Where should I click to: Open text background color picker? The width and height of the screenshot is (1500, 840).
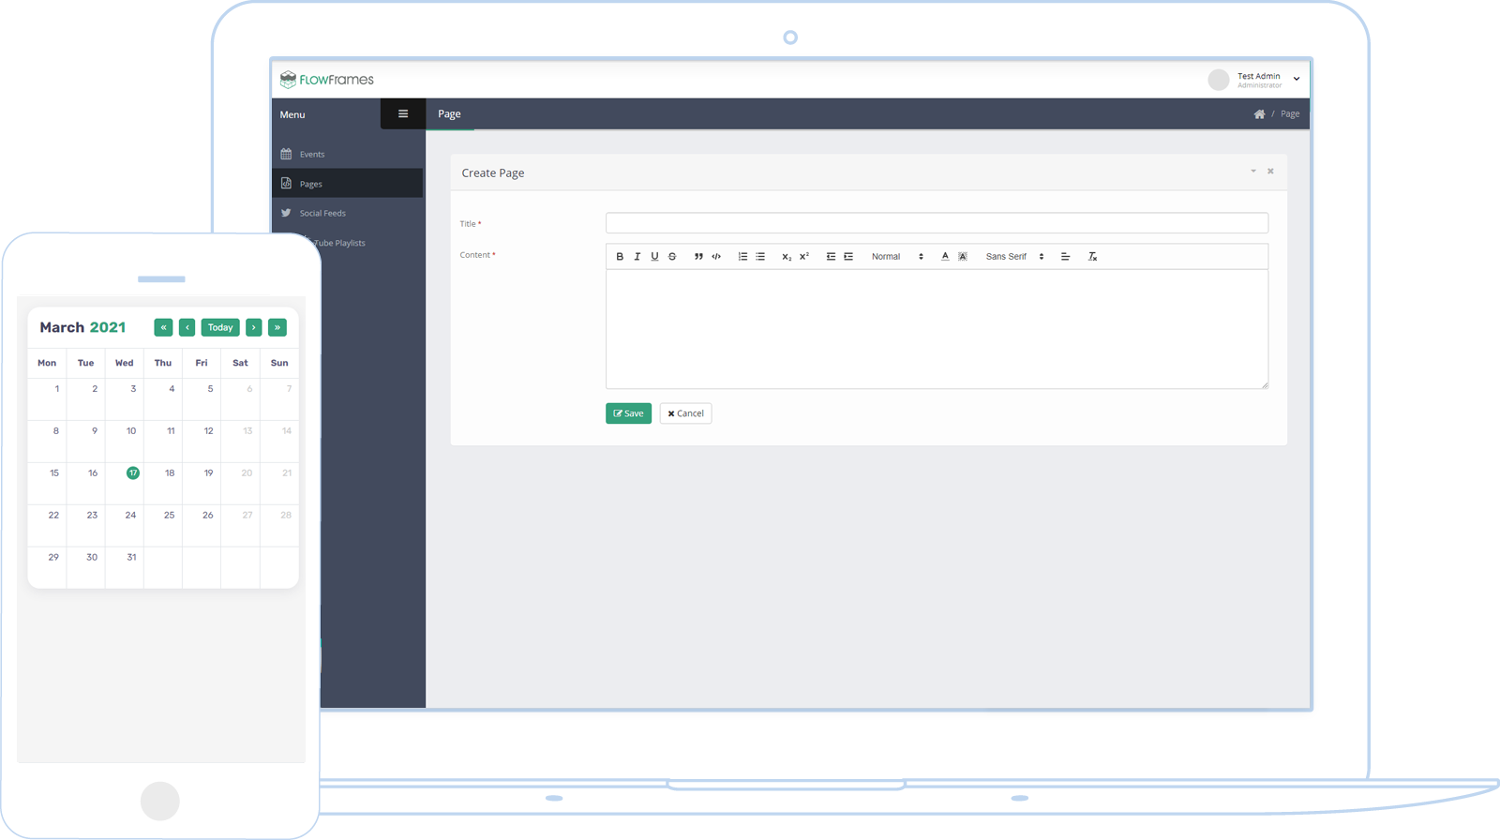[963, 257]
